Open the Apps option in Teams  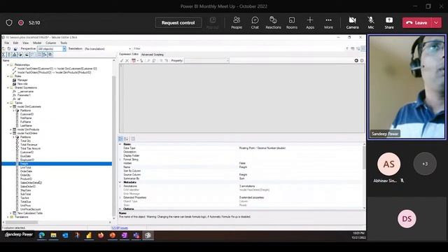310,22
